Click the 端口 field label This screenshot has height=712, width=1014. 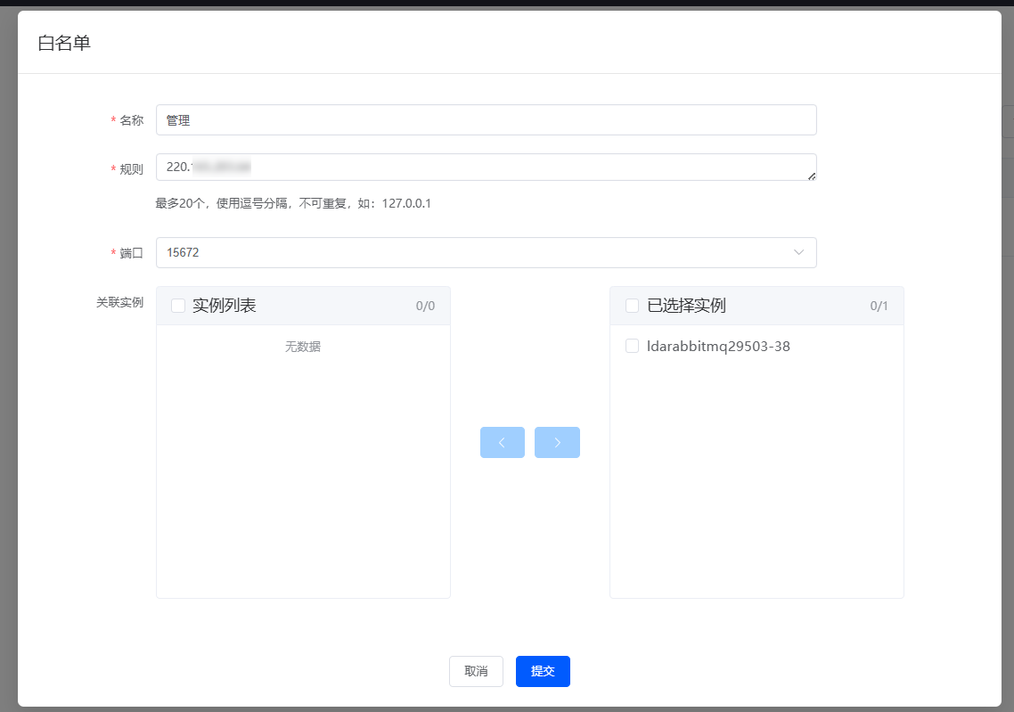point(131,253)
